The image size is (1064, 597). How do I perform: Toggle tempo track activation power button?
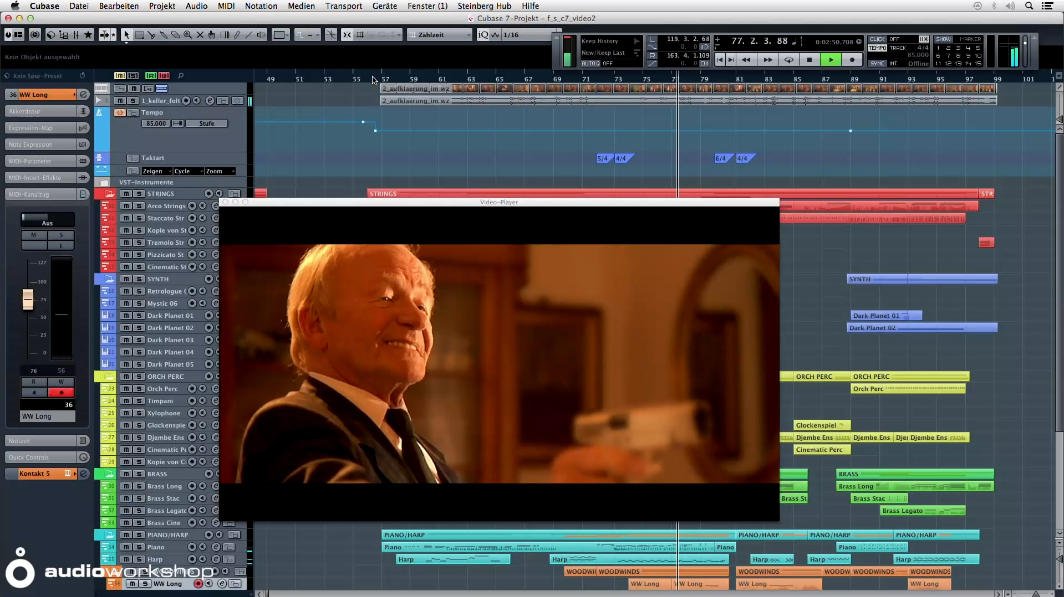[x=120, y=112]
